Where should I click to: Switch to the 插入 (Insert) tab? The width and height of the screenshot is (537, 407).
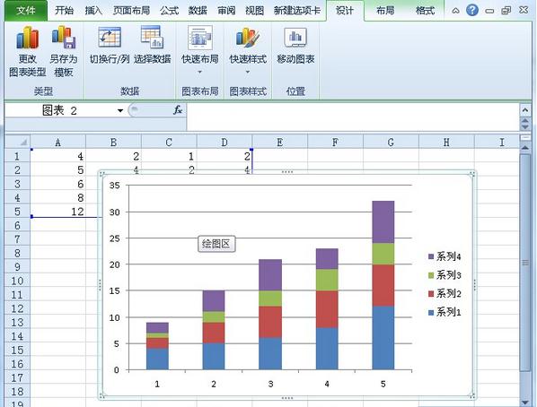tap(93, 11)
